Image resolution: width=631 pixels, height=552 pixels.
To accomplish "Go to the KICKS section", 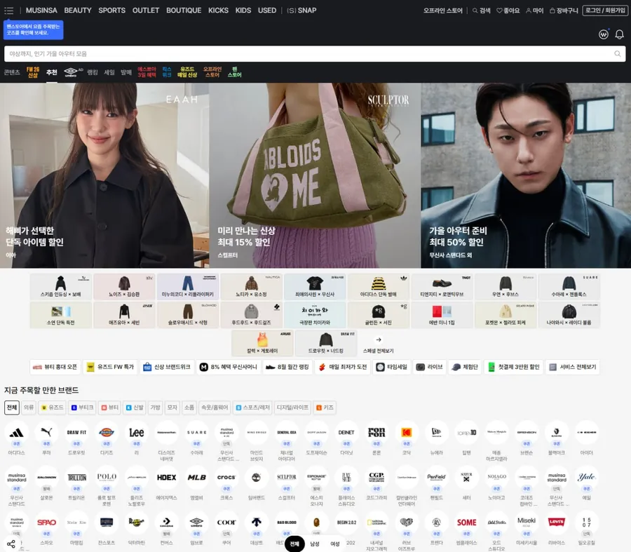I will click(218, 11).
